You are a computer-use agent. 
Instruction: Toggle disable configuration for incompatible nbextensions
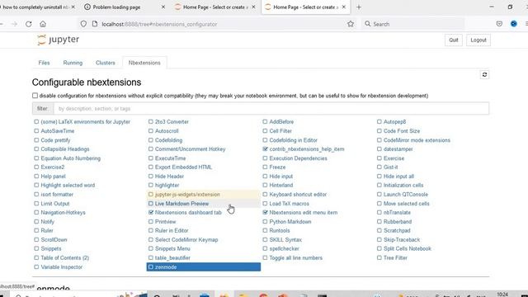tap(35, 96)
